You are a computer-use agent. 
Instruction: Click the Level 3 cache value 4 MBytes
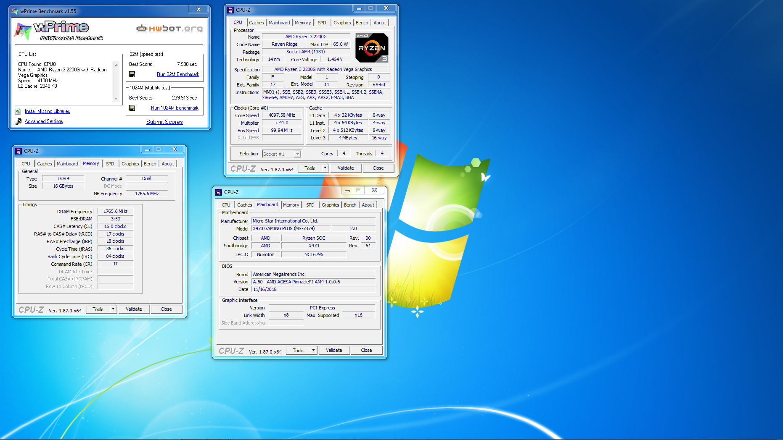click(x=348, y=138)
